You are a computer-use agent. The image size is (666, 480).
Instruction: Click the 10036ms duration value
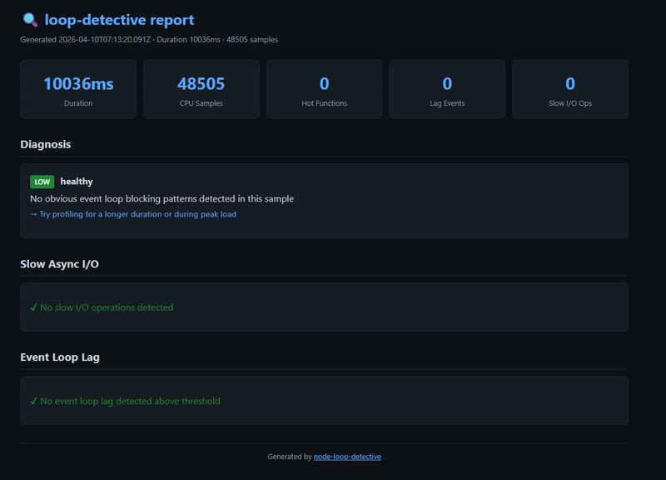(x=78, y=83)
